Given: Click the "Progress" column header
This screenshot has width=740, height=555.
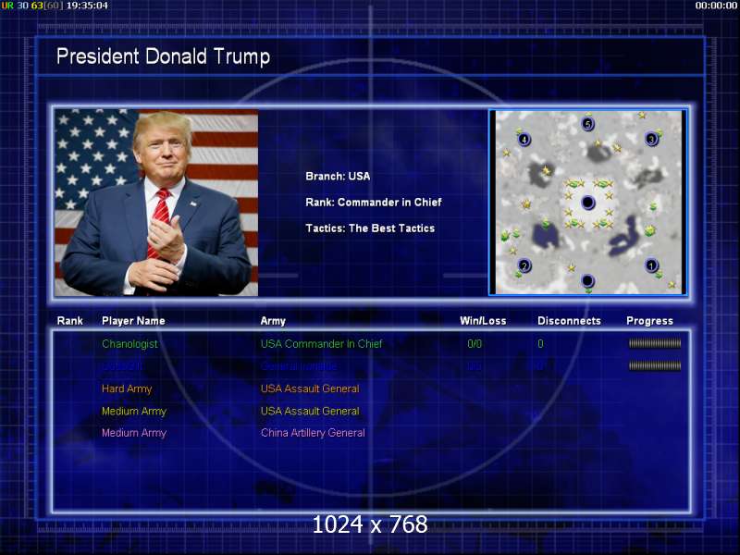Looking at the screenshot, I should pyautogui.click(x=650, y=321).
